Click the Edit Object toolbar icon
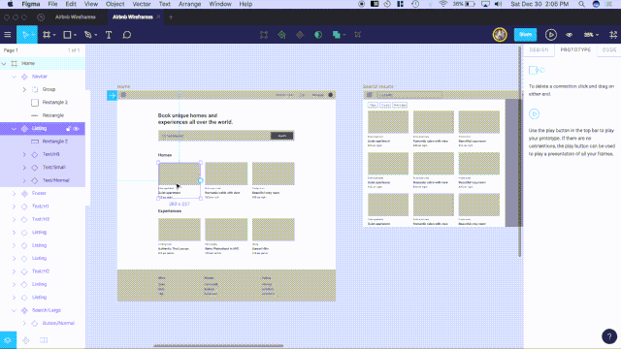 point(264,35)
